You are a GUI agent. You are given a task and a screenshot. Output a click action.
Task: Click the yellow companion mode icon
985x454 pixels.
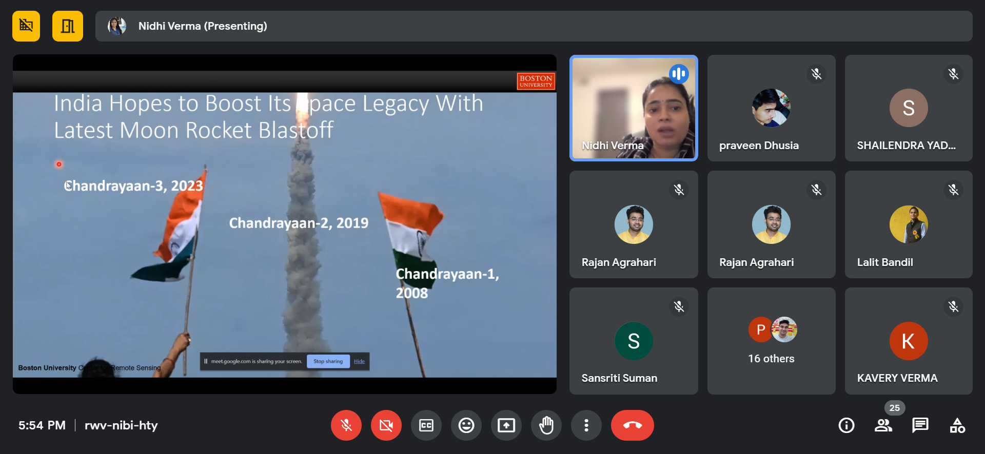[26, 26]
